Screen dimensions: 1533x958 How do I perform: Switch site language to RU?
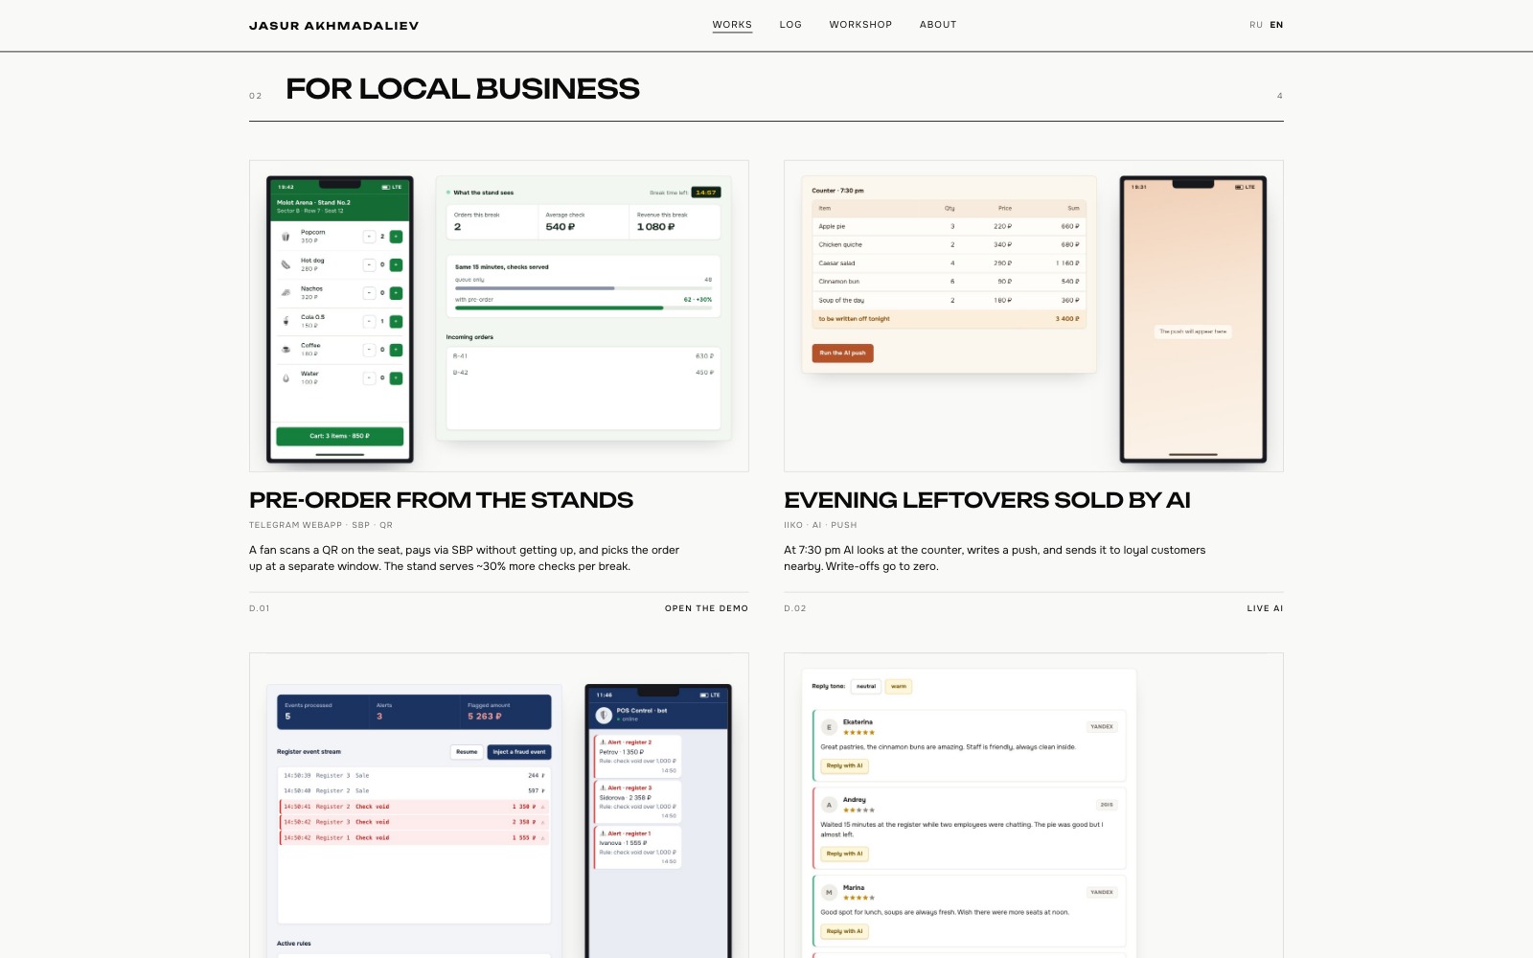pos(1256,25)
